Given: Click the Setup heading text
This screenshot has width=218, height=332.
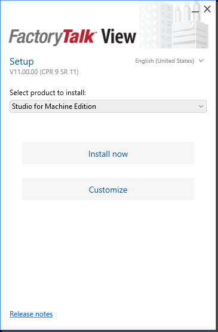Looking at the screenshot, I should pos(22,62).
